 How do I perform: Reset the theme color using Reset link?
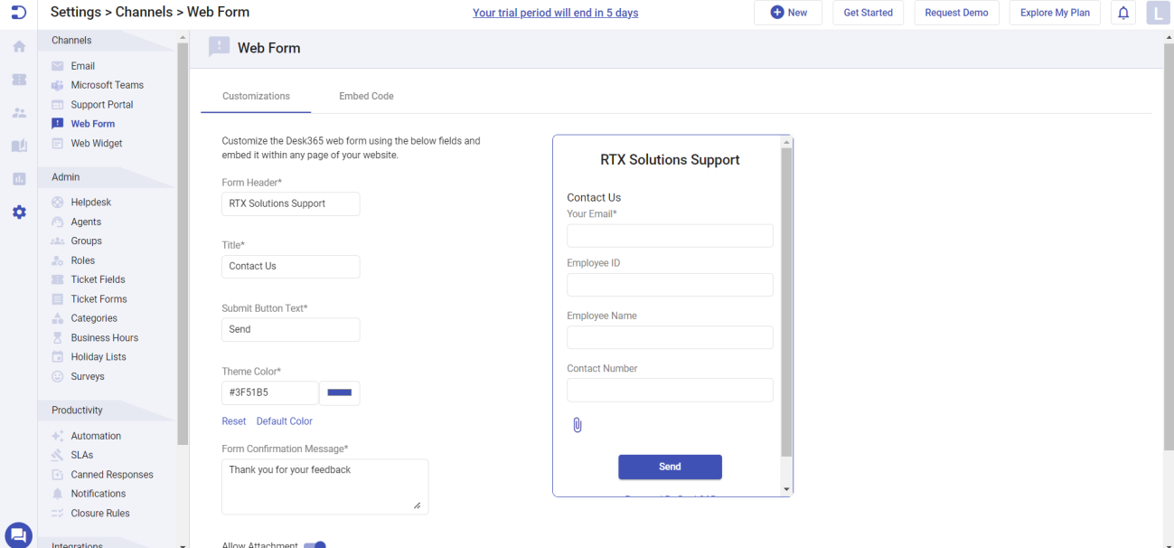(233, 420)
